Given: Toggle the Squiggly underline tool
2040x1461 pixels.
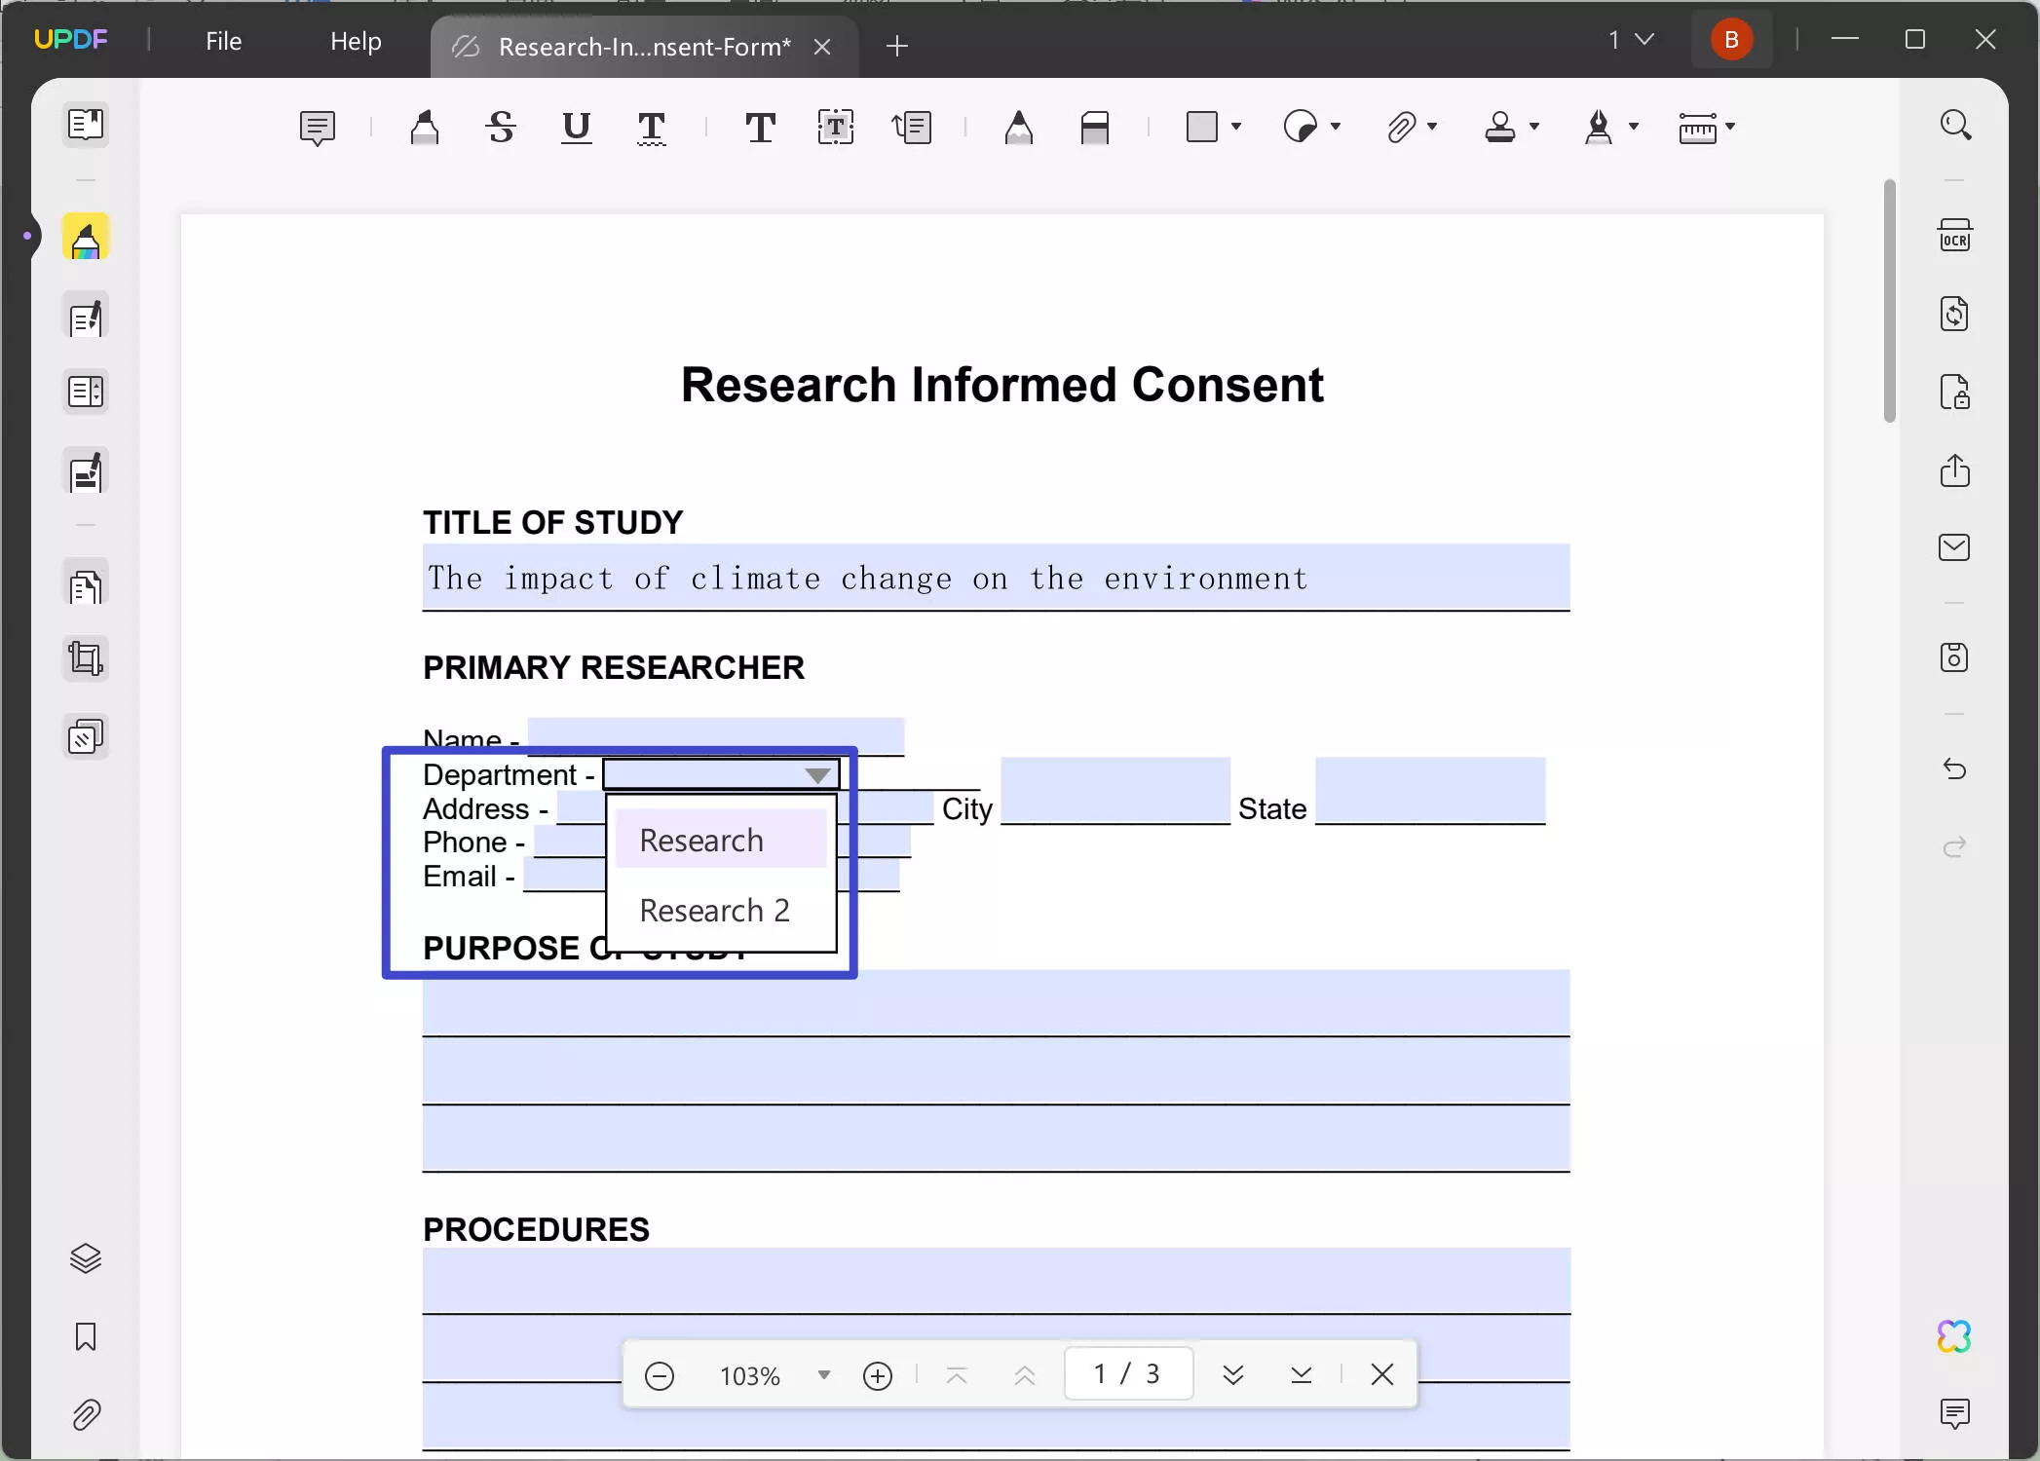Looking at the screenshot, I should point(653,127).
